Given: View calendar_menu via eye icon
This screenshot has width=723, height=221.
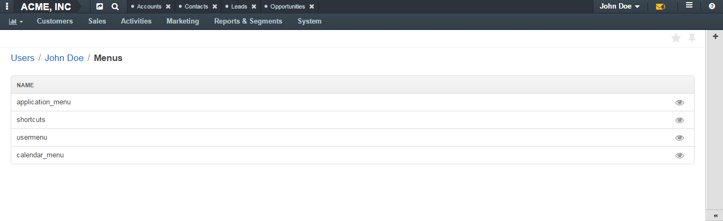Looking at the screenshot, I should pyautogui.click(x=680, y=156).
